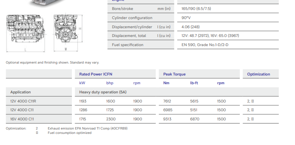Select the 16V 4000 C11 row label

click(22, 119)
